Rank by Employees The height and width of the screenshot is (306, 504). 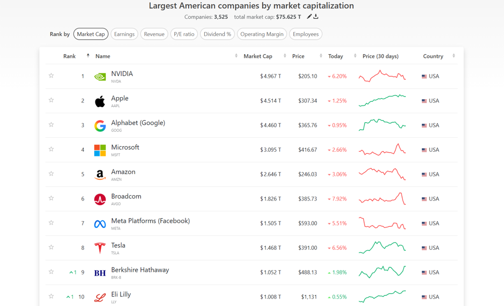pyautogui.click(x=306, y=34)
